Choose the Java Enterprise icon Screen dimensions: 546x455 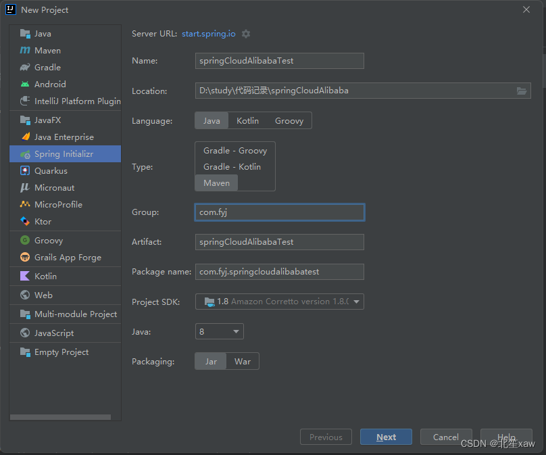(x=25, y=137)
